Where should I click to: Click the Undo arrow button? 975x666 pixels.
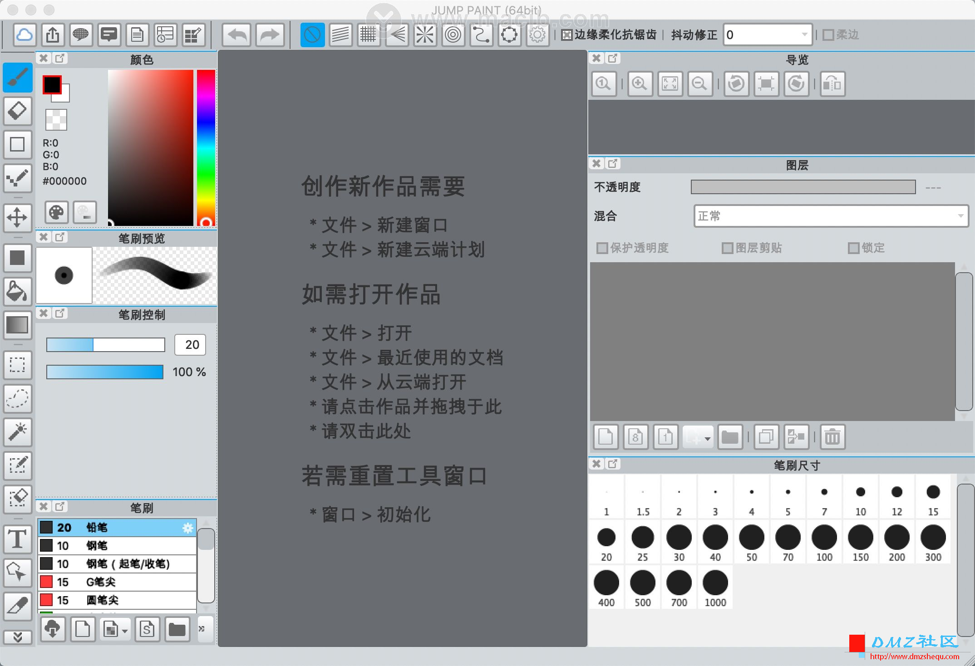click(237, 34)
